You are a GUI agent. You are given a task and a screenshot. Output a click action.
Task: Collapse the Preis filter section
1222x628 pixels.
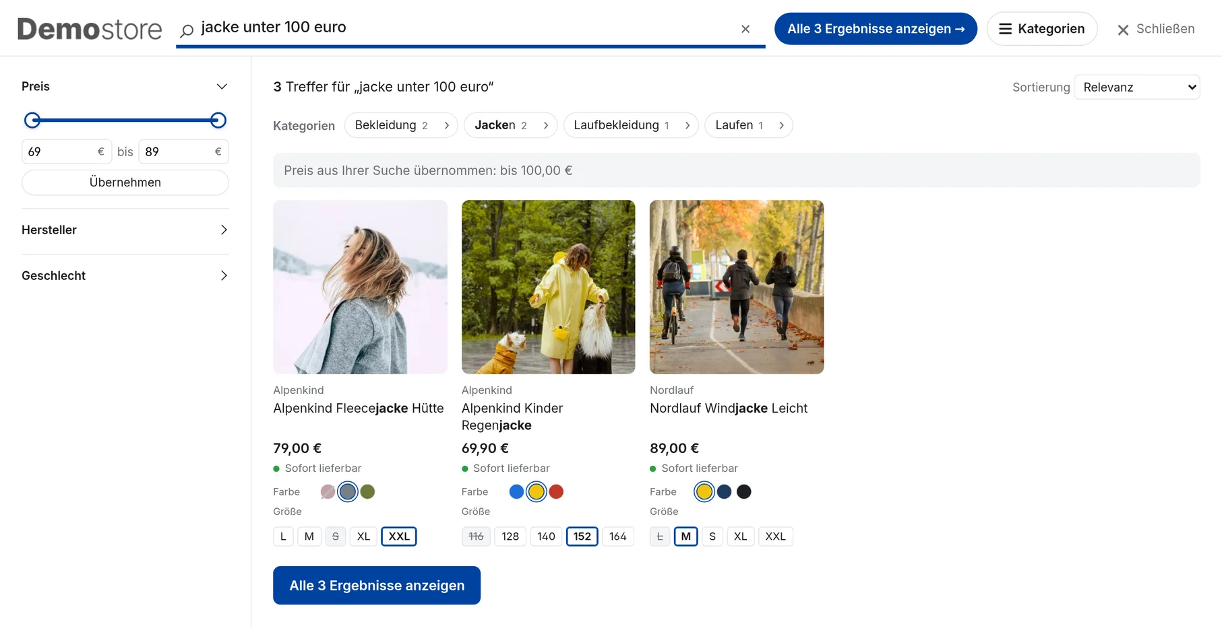point(125,86)
